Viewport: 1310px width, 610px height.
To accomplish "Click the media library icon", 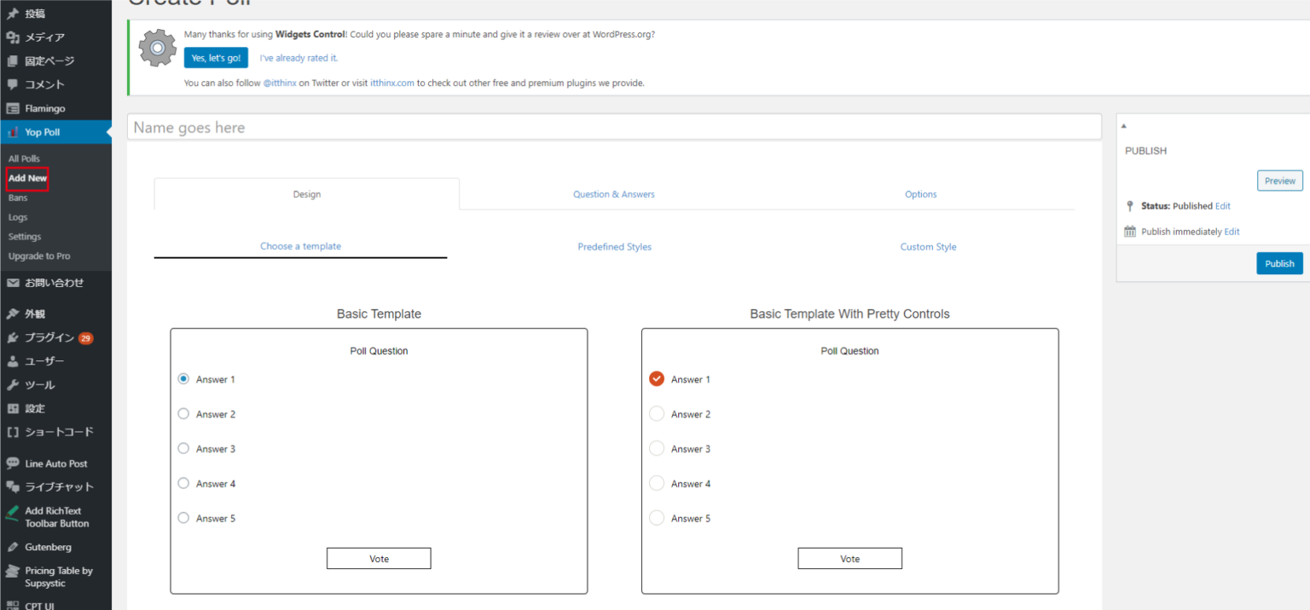I will [13, 37].
